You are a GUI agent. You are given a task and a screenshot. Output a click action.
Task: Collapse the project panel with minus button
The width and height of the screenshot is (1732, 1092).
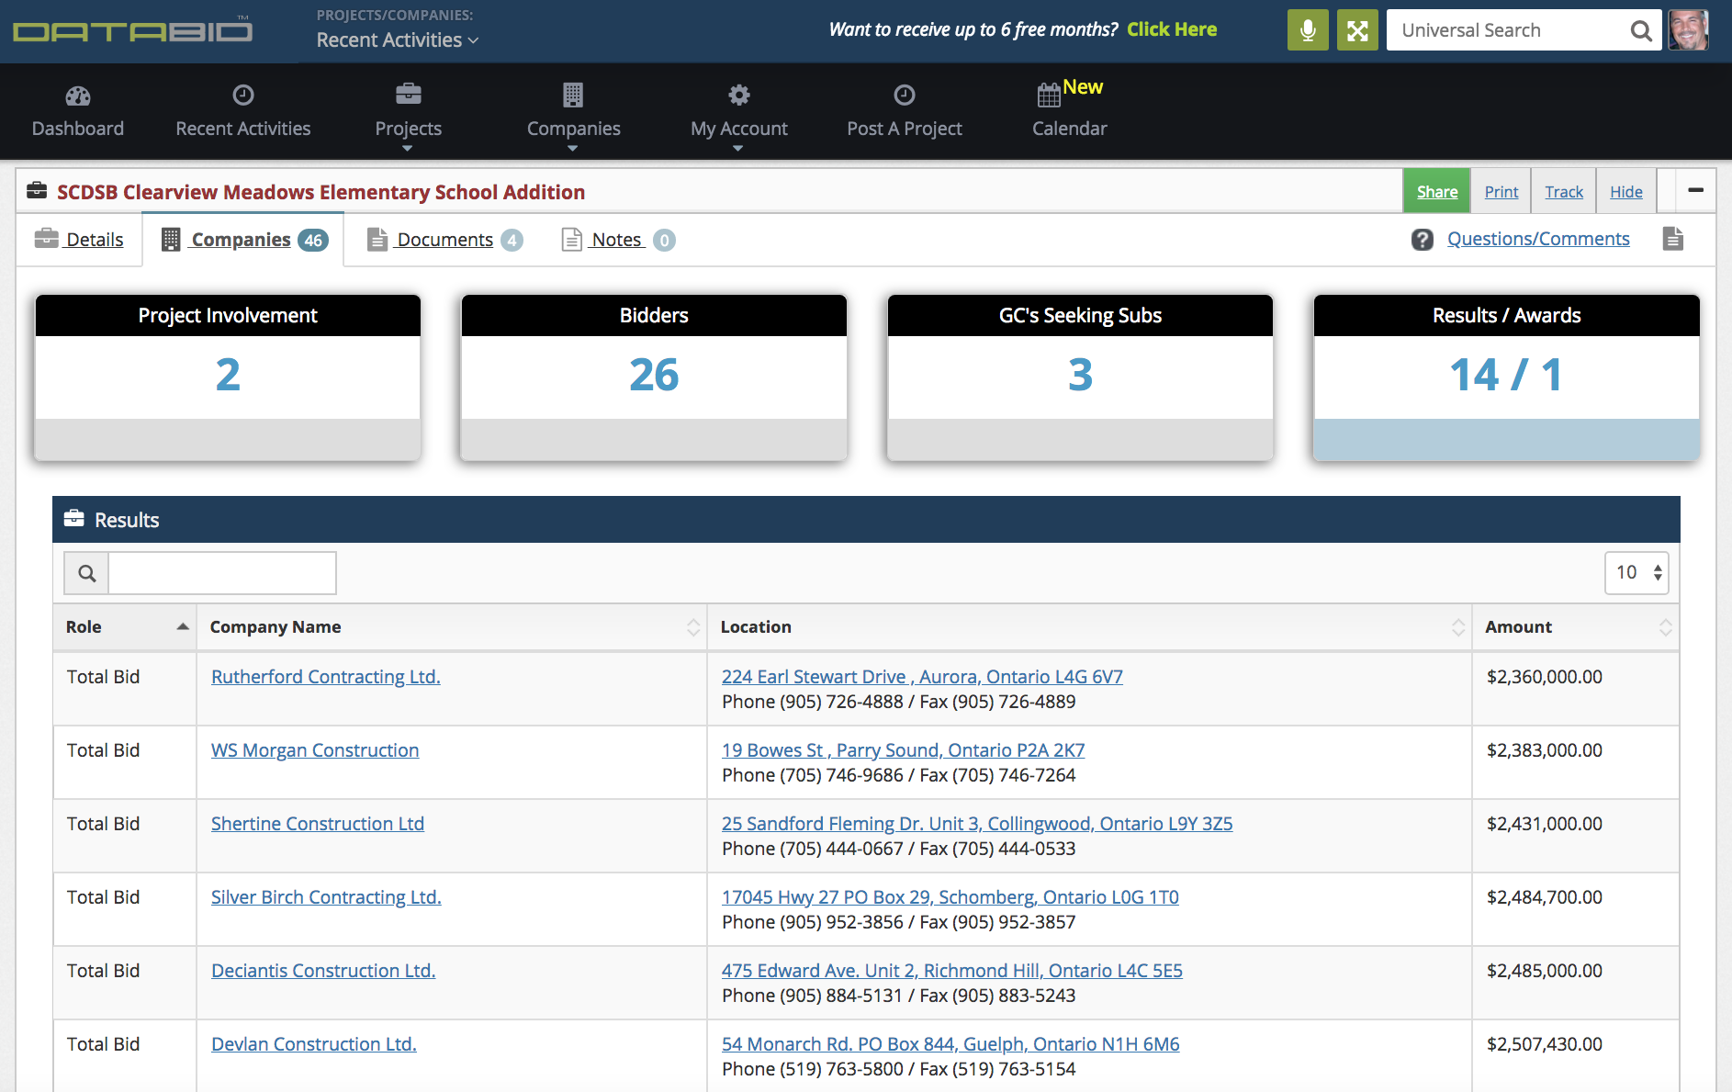coord(1695,191)
